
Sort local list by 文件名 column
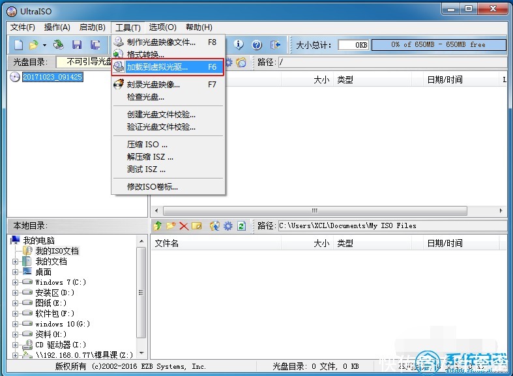coord(216,243)
